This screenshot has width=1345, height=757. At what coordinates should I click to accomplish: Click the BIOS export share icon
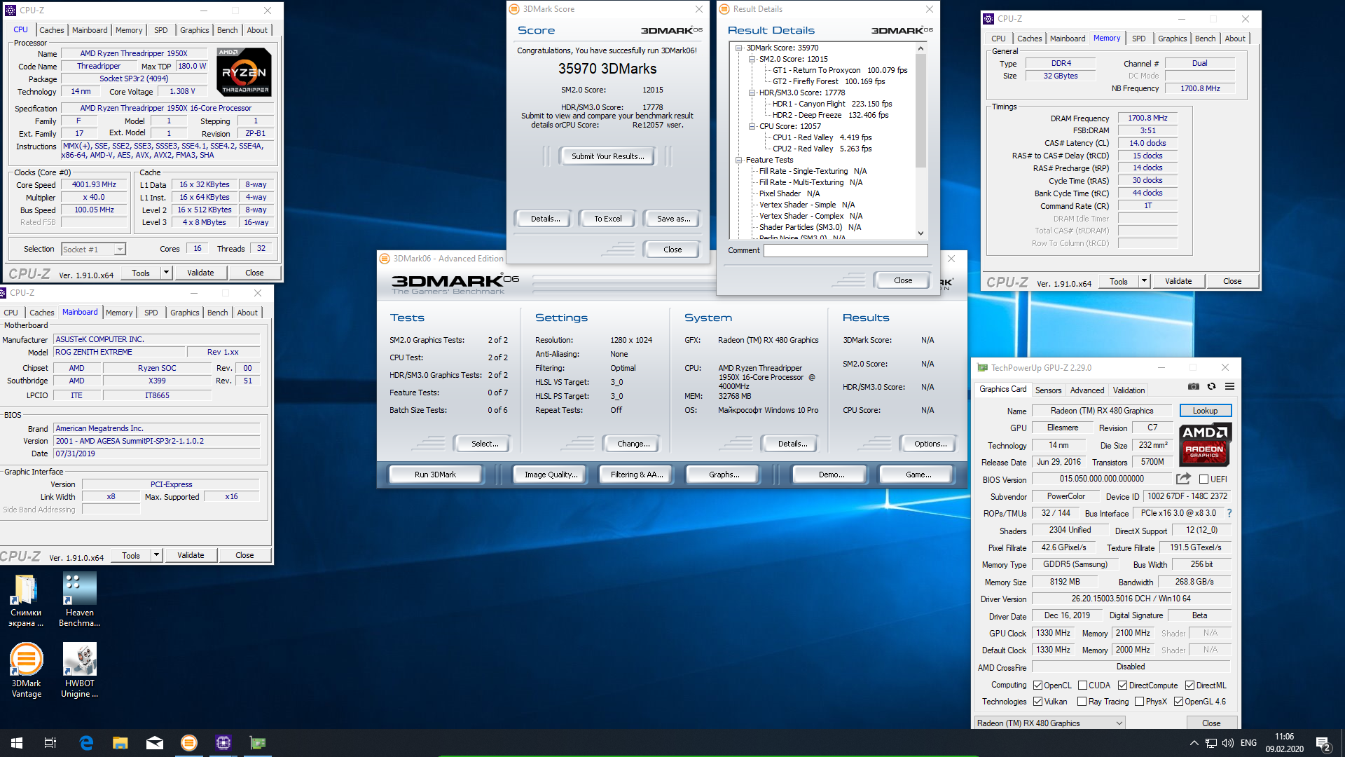tap(1183, 479)
